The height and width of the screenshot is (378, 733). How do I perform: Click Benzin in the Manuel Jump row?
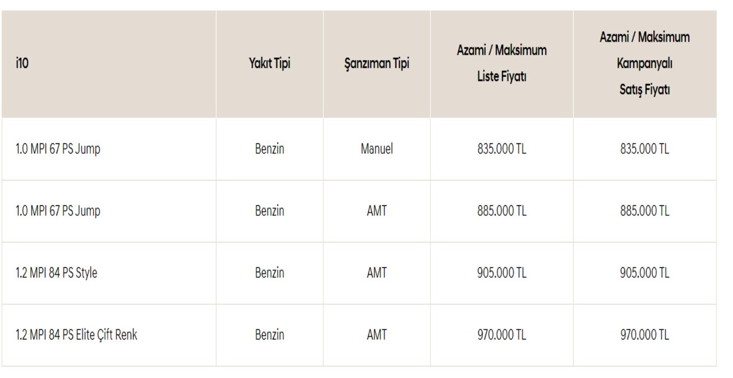(269, 149)
